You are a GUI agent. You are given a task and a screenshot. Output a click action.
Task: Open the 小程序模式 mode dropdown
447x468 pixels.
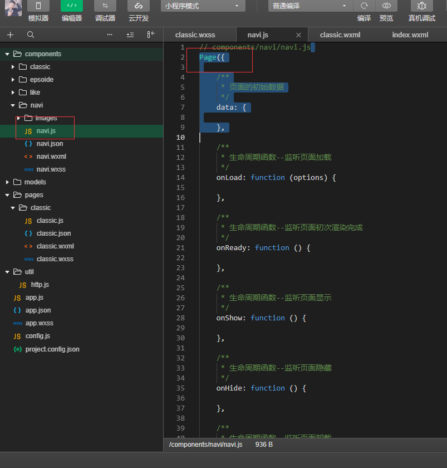tap(203, 6)
